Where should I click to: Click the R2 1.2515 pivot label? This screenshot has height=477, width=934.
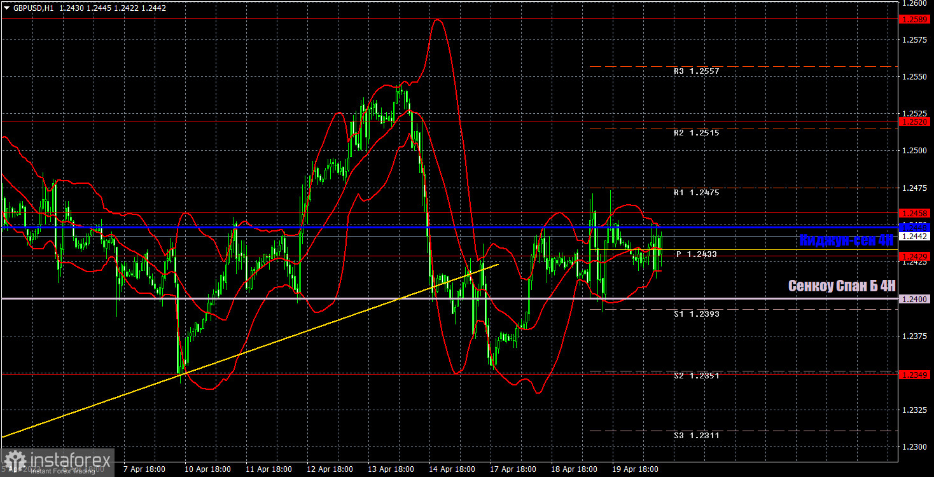pos(697,133)
